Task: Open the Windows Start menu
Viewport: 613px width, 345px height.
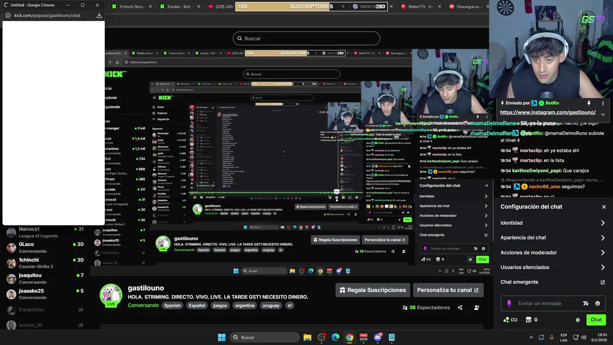Action: point(222,337)
